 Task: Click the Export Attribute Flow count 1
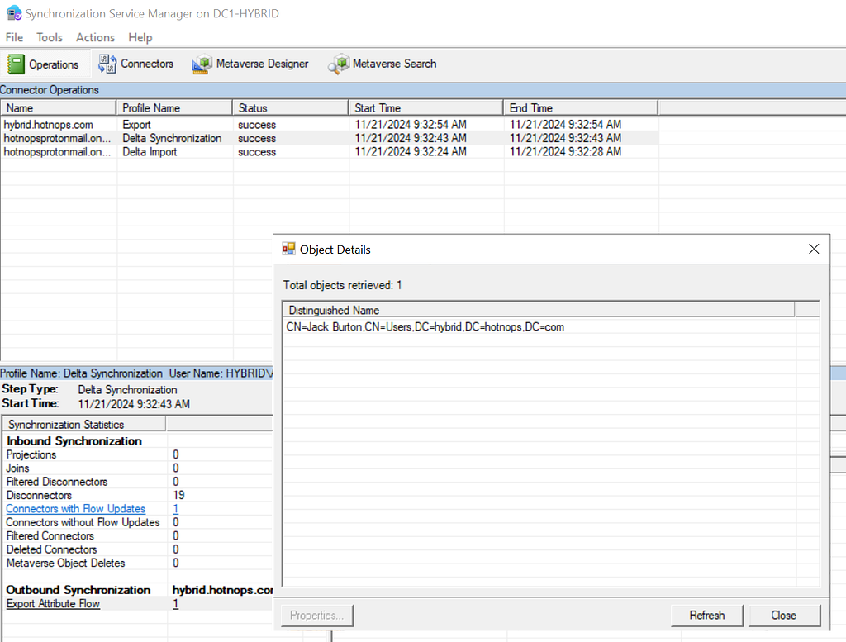175,604
